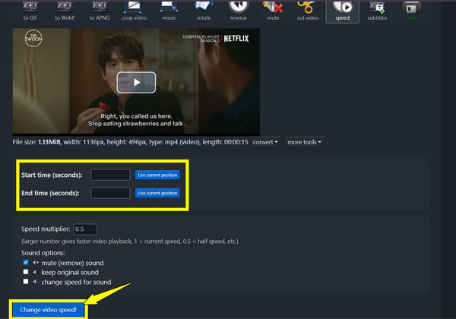Enable keep original sound option
The height and width of the screenshot is (319, 456).
[x=26, y=272]
